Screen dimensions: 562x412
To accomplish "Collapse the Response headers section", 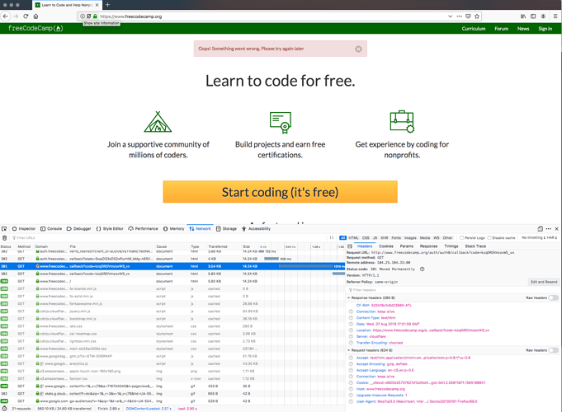I will (348, 297).
